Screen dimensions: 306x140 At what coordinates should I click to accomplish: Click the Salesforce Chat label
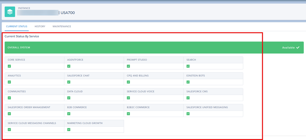(78, 76)
